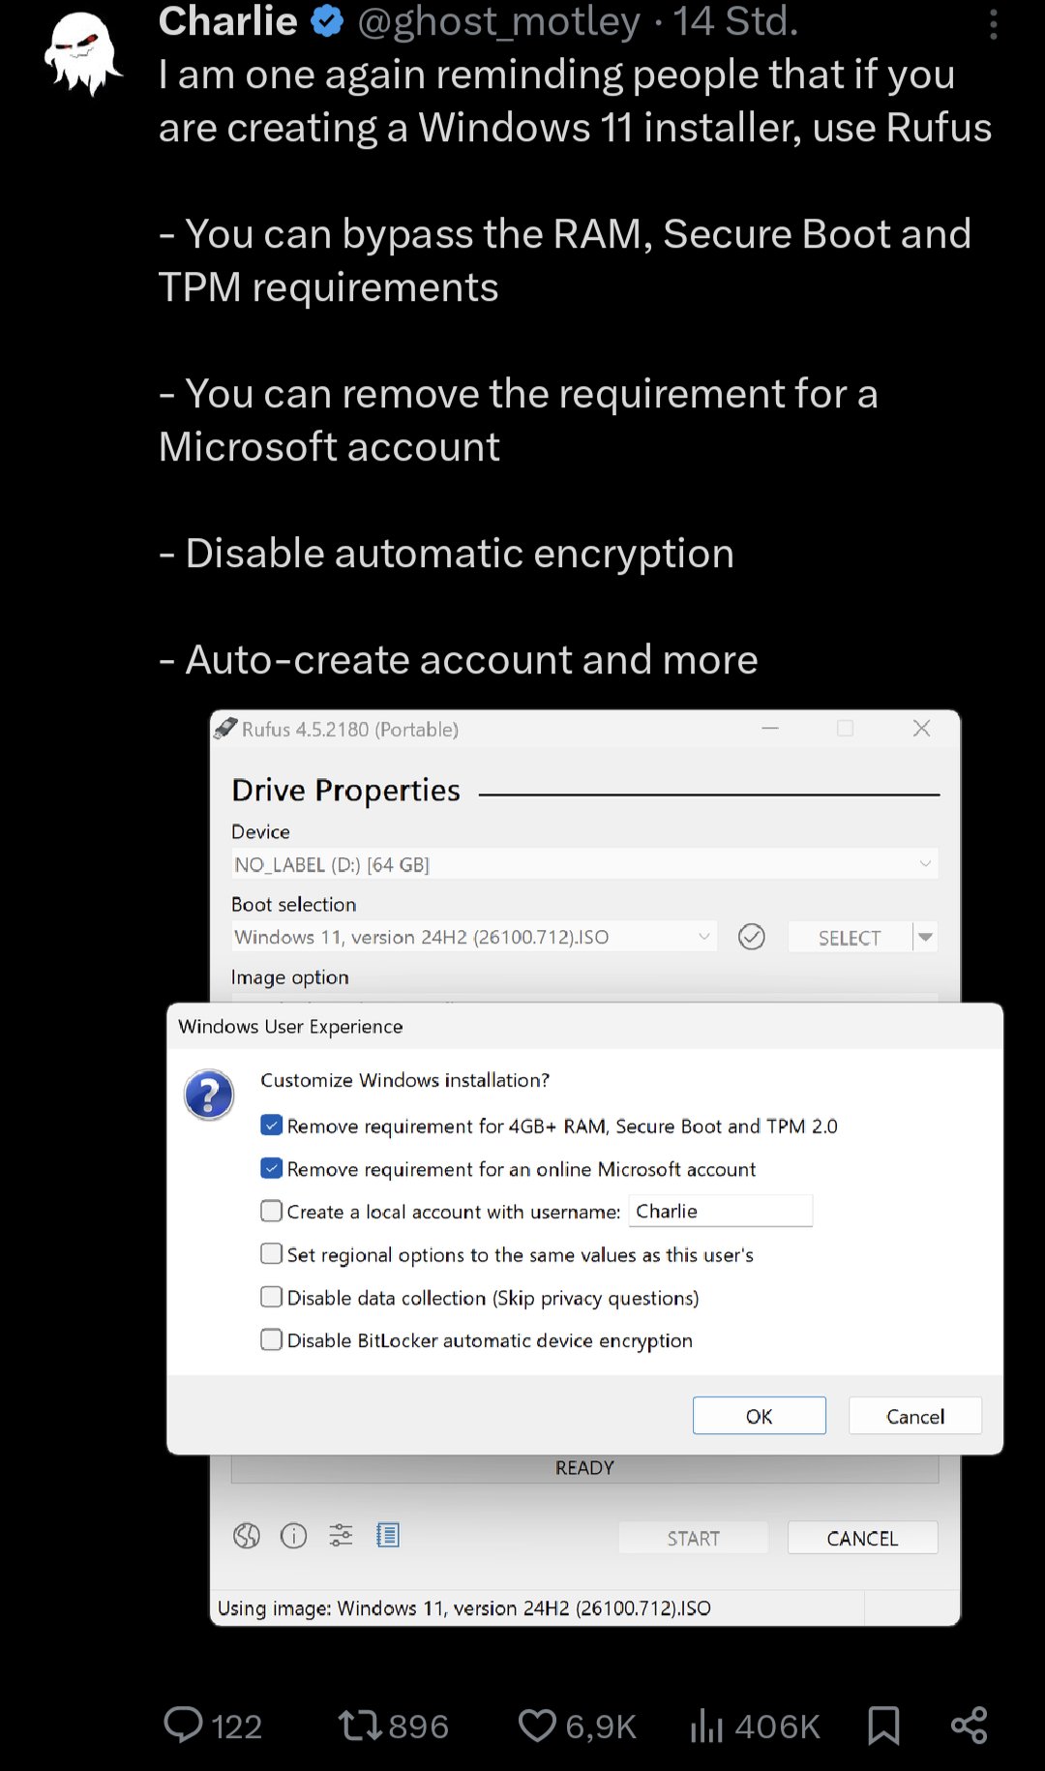Click the local account username field

(720, 1211)
